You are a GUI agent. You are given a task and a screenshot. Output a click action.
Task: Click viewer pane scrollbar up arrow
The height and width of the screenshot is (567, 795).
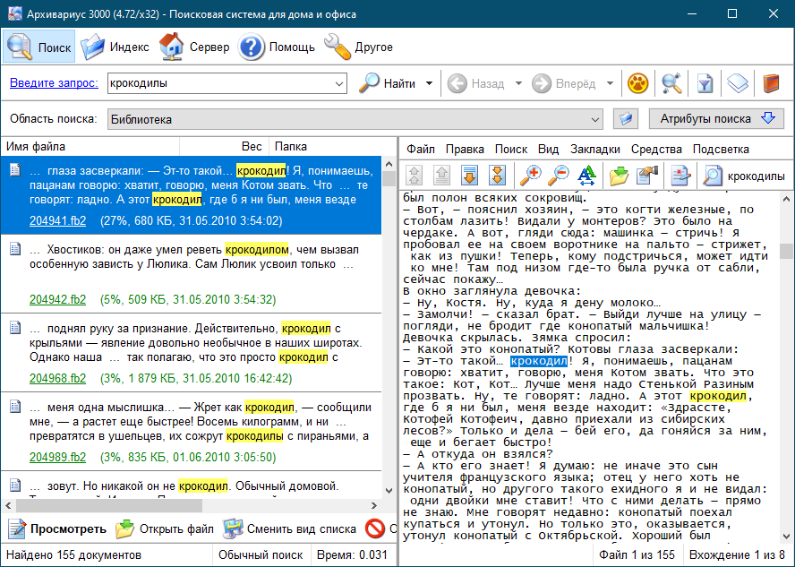click(786, 199)
